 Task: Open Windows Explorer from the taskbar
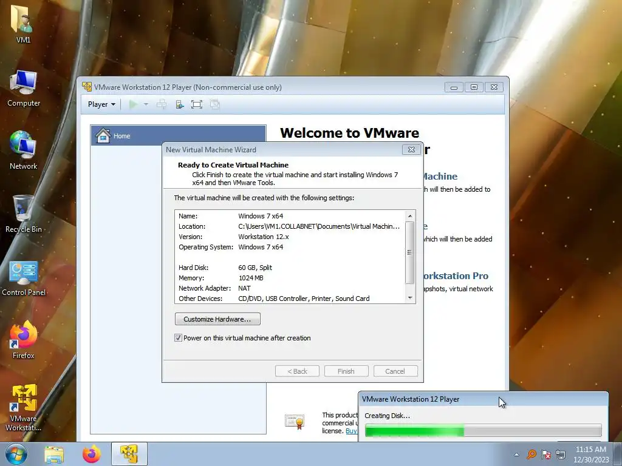(x=54, y=454)
